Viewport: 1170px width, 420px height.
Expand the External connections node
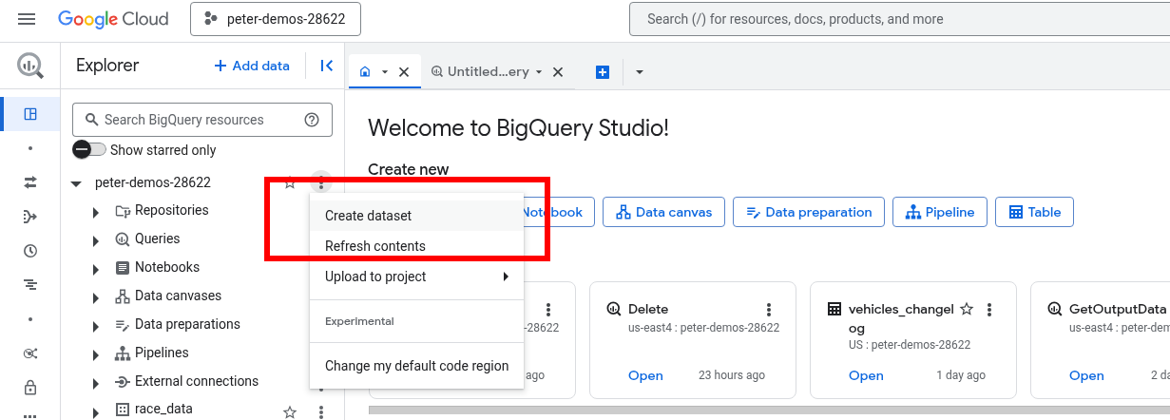[96, 382]
